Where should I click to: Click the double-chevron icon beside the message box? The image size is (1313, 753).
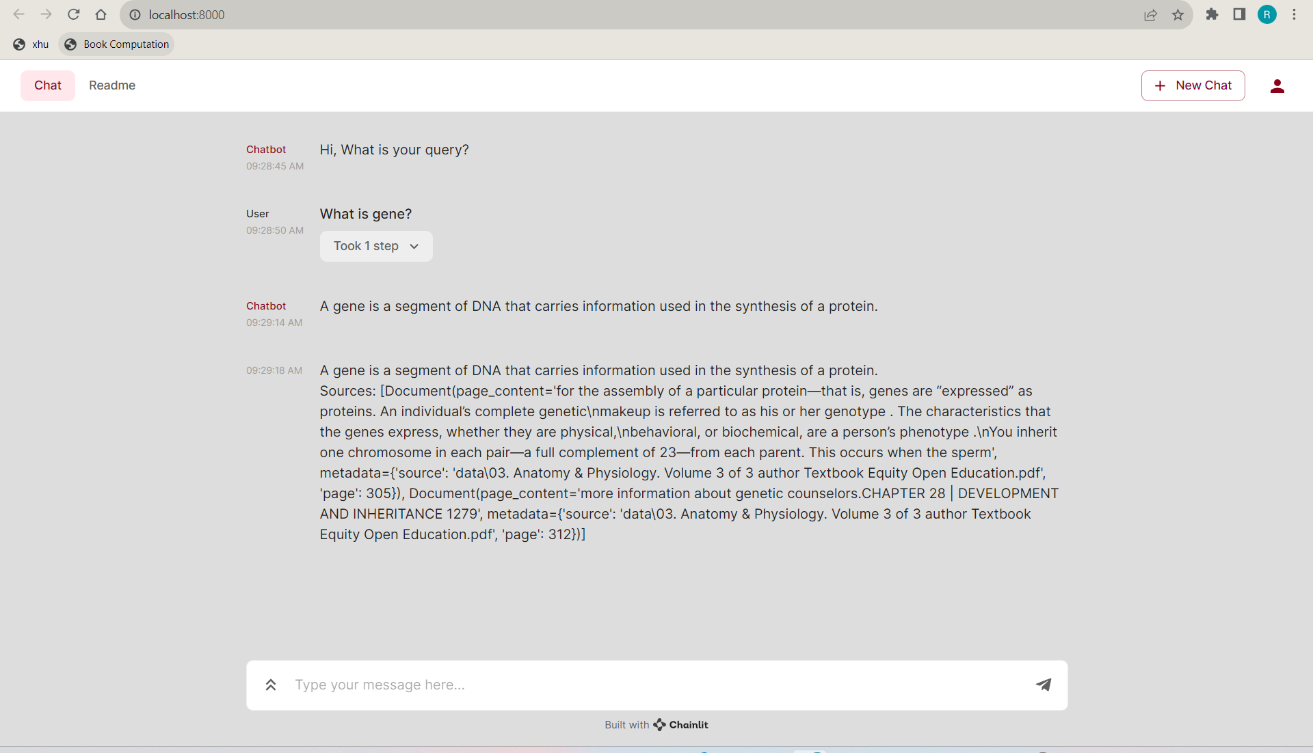(x=270, y=685)
